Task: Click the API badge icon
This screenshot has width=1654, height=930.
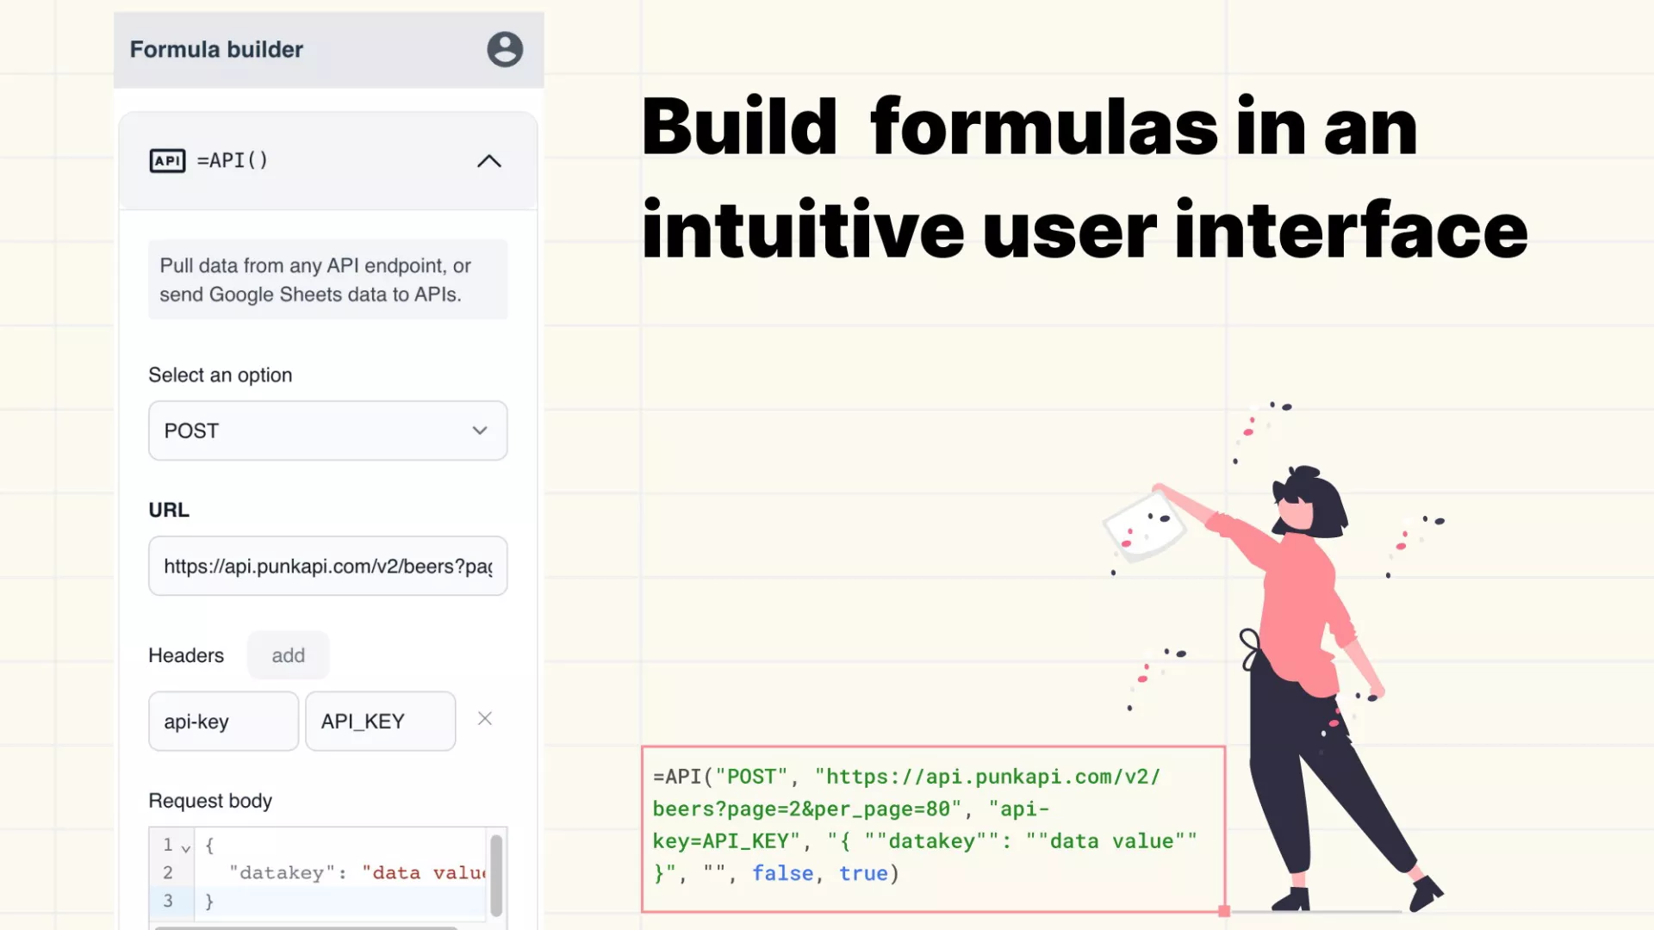Action: [x=167, y=160]
